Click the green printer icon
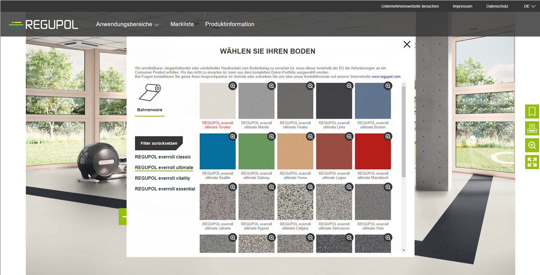This screenshot has width=540, height=275. 532,129
